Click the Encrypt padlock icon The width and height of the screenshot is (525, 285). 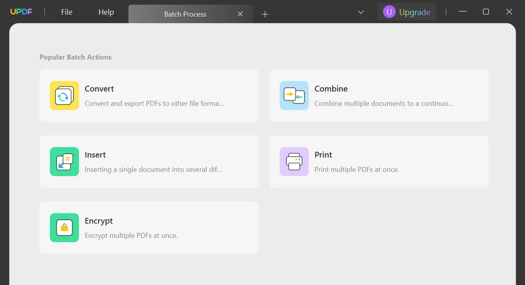64,227
